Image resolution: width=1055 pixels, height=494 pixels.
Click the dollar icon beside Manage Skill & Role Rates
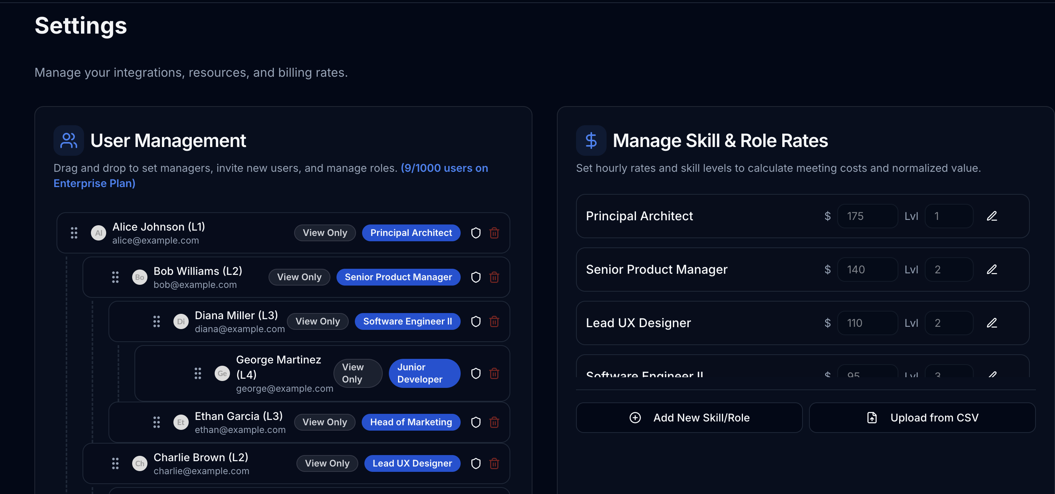(591, 140)
